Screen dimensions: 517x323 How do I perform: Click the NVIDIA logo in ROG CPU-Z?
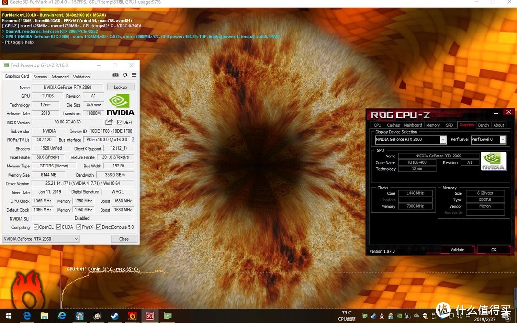[493, 161]
